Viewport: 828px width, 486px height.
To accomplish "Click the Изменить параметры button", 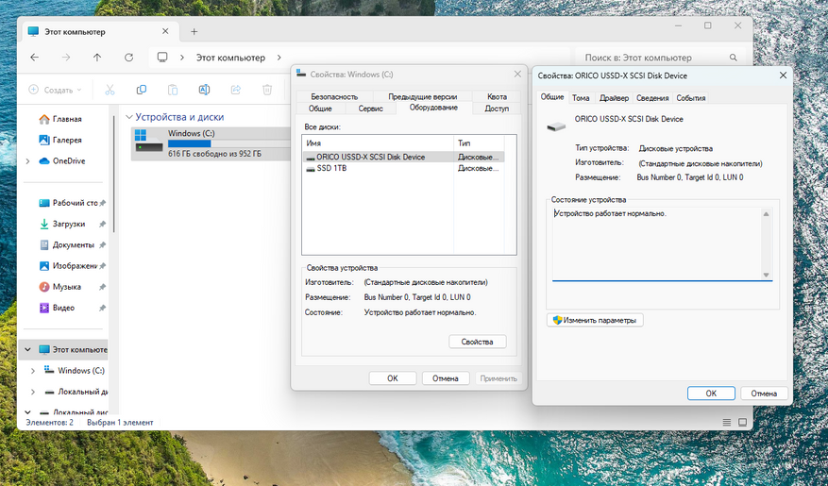I will pyautogui.click(x=595, y=320).
